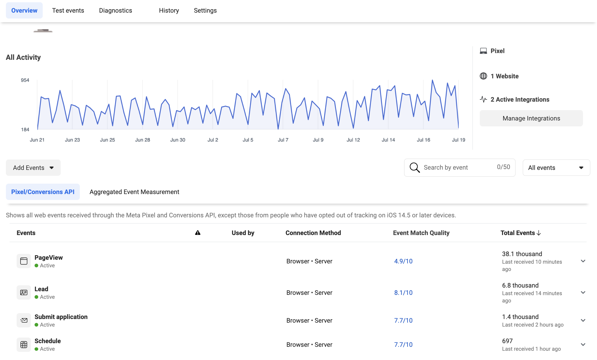Viewport: 597px width, 360px height.
Task: Switch to the Pixel/Conversions API tab
Action: click(x=43, y=192)
